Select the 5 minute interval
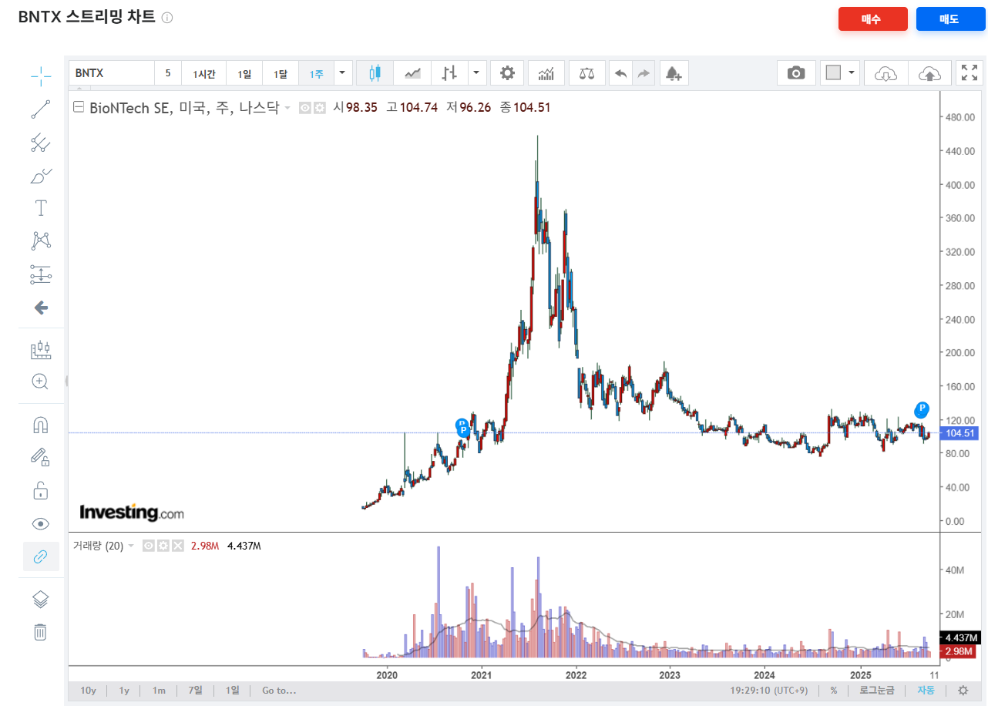The width and height of the screenshot is (988, 706). 168,73
